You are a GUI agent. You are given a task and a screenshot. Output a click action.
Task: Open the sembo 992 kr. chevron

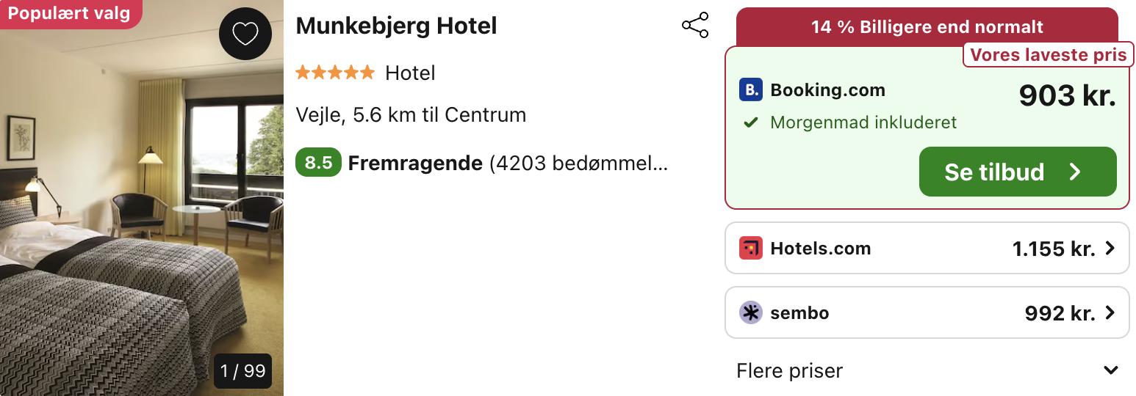click(1110, 313)
